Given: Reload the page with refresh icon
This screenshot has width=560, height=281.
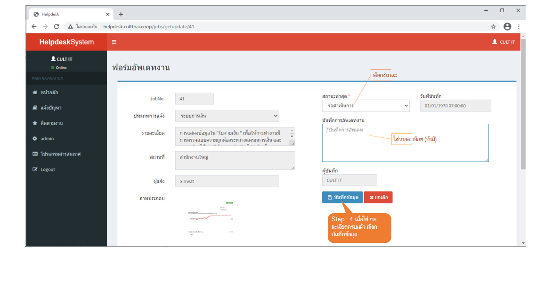Looking at the screenshot, I should (57, 27).
